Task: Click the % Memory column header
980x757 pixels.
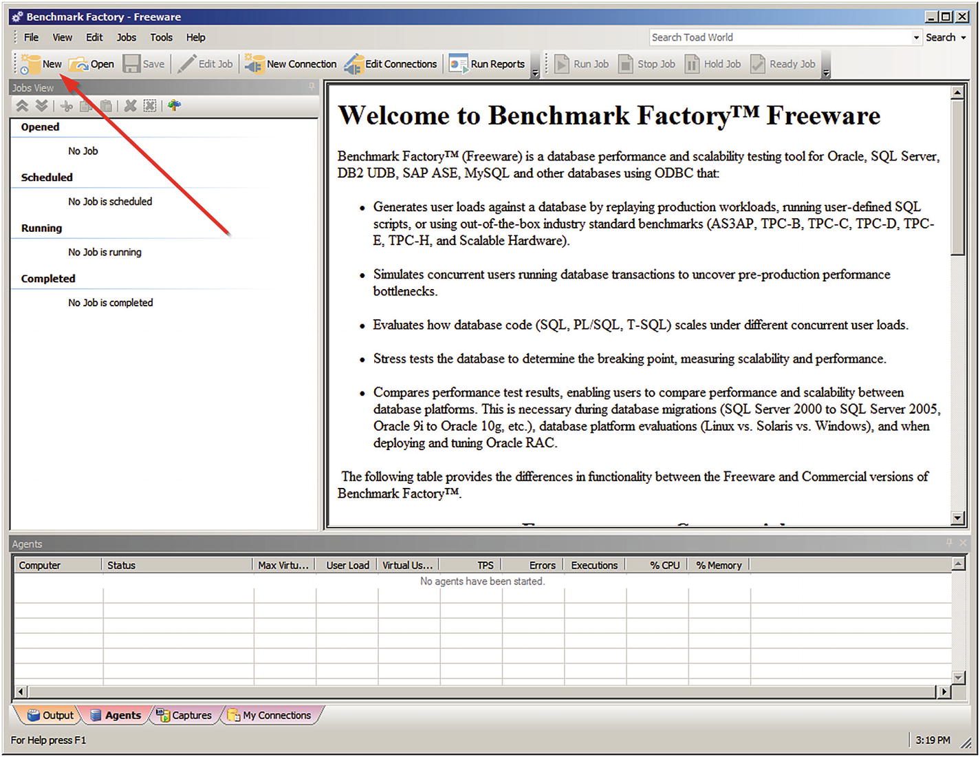Action: 719,565
